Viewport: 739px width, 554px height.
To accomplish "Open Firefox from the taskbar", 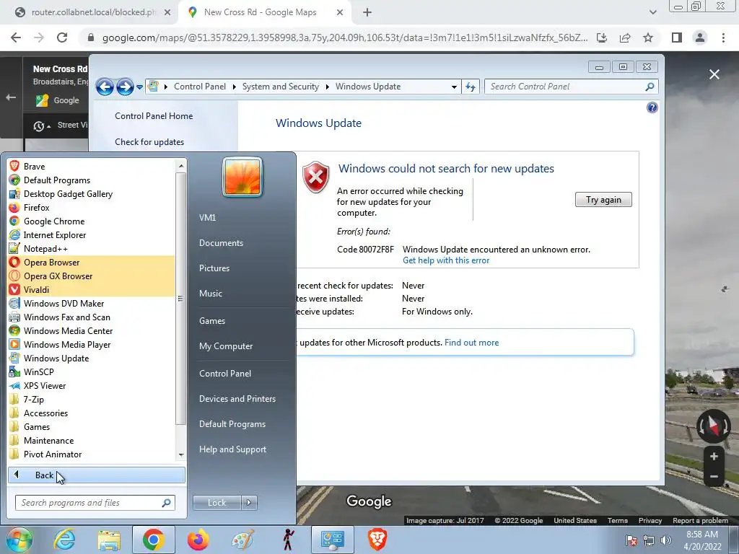I will (x=198, y=540).
